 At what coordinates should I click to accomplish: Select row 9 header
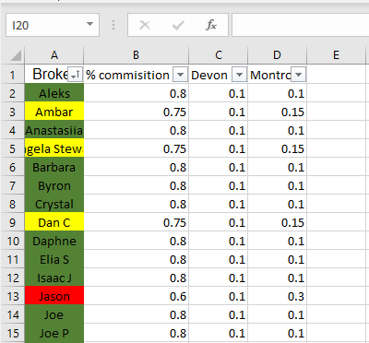13,222
